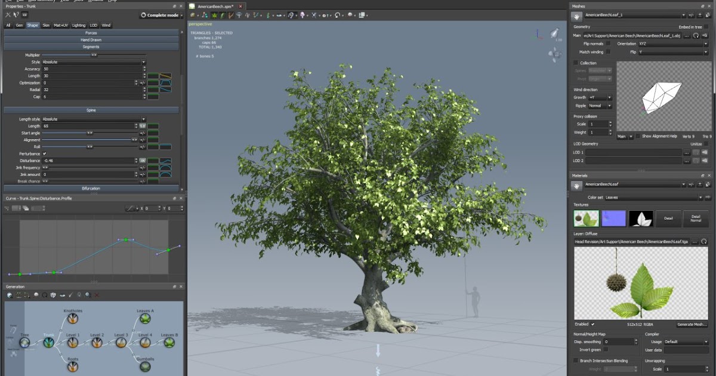This screenshot has width=716, height=376.
Task: Click the Gumballs generator node
Action: pos(146,366)
